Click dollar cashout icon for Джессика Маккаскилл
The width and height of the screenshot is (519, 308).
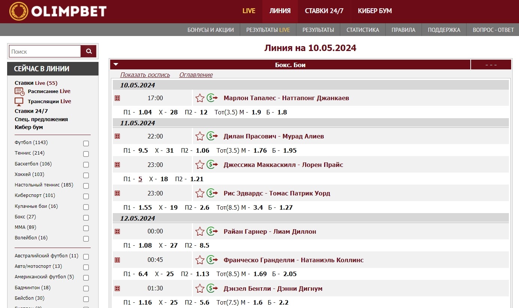pyautogui.click(x=212, y=165)
